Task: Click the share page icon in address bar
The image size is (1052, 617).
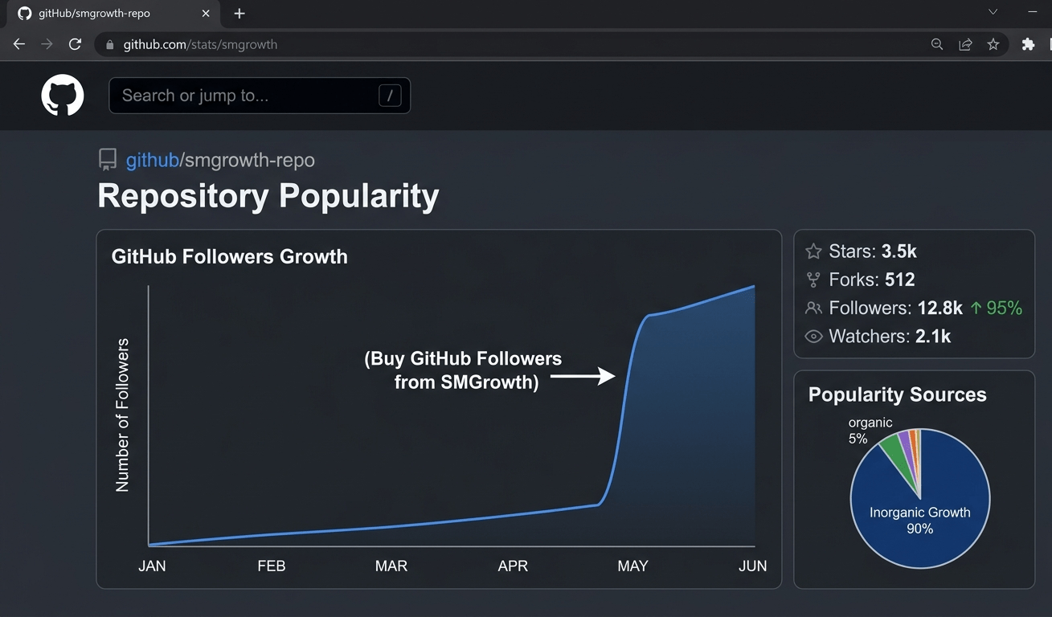Action: click(965, 44)
